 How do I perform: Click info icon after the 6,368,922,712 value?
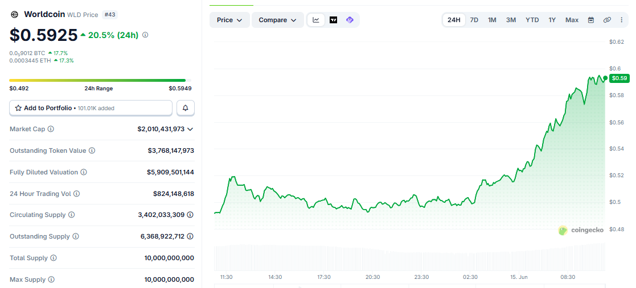pos(190,236)
